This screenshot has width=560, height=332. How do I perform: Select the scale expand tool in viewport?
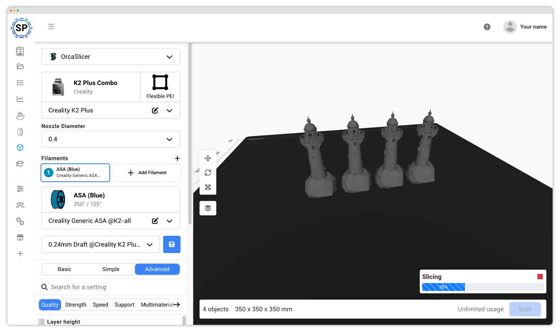point(208,187)
